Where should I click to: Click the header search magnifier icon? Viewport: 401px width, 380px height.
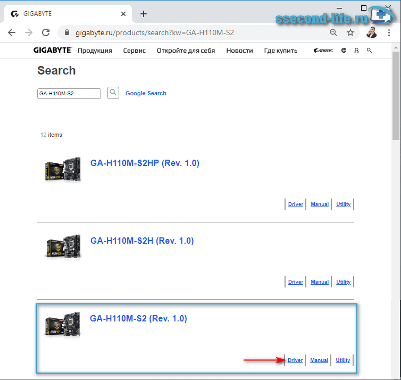pyautogui.click(x=369, y=51)
